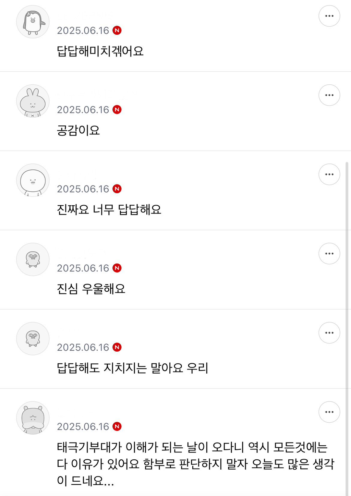The height and width of the screenshot is (496, 351).
Task: Click the red N badge above 공감이요
Action: point(117,110)
